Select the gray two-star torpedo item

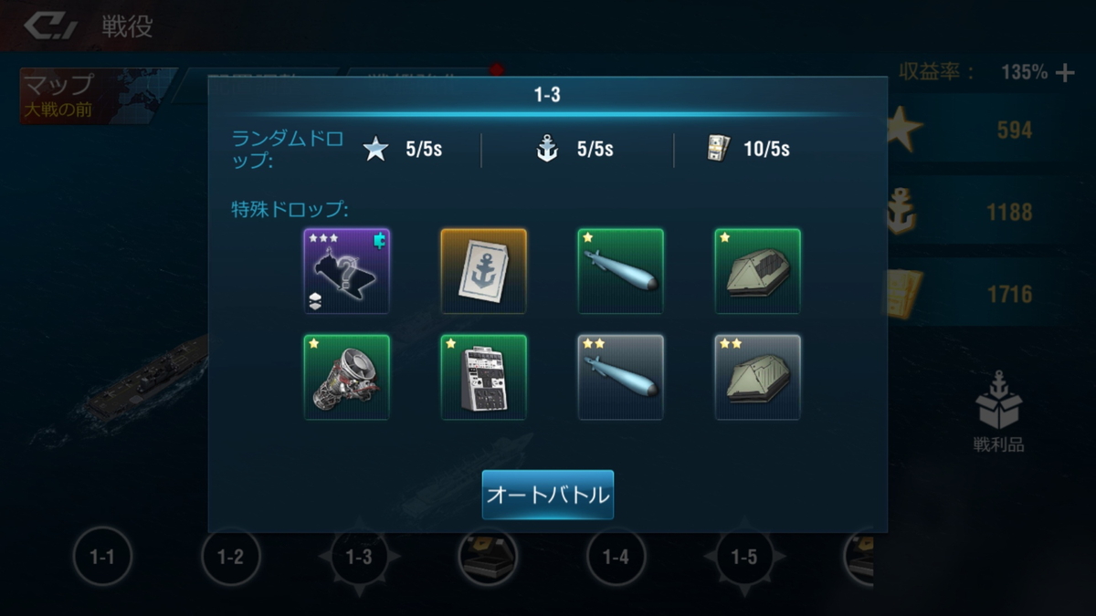(621, 377)
